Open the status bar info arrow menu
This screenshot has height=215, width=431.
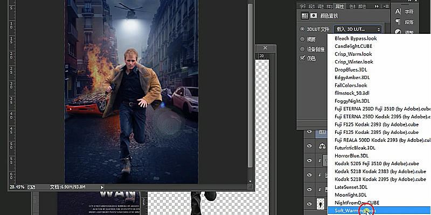pos(102,187)
